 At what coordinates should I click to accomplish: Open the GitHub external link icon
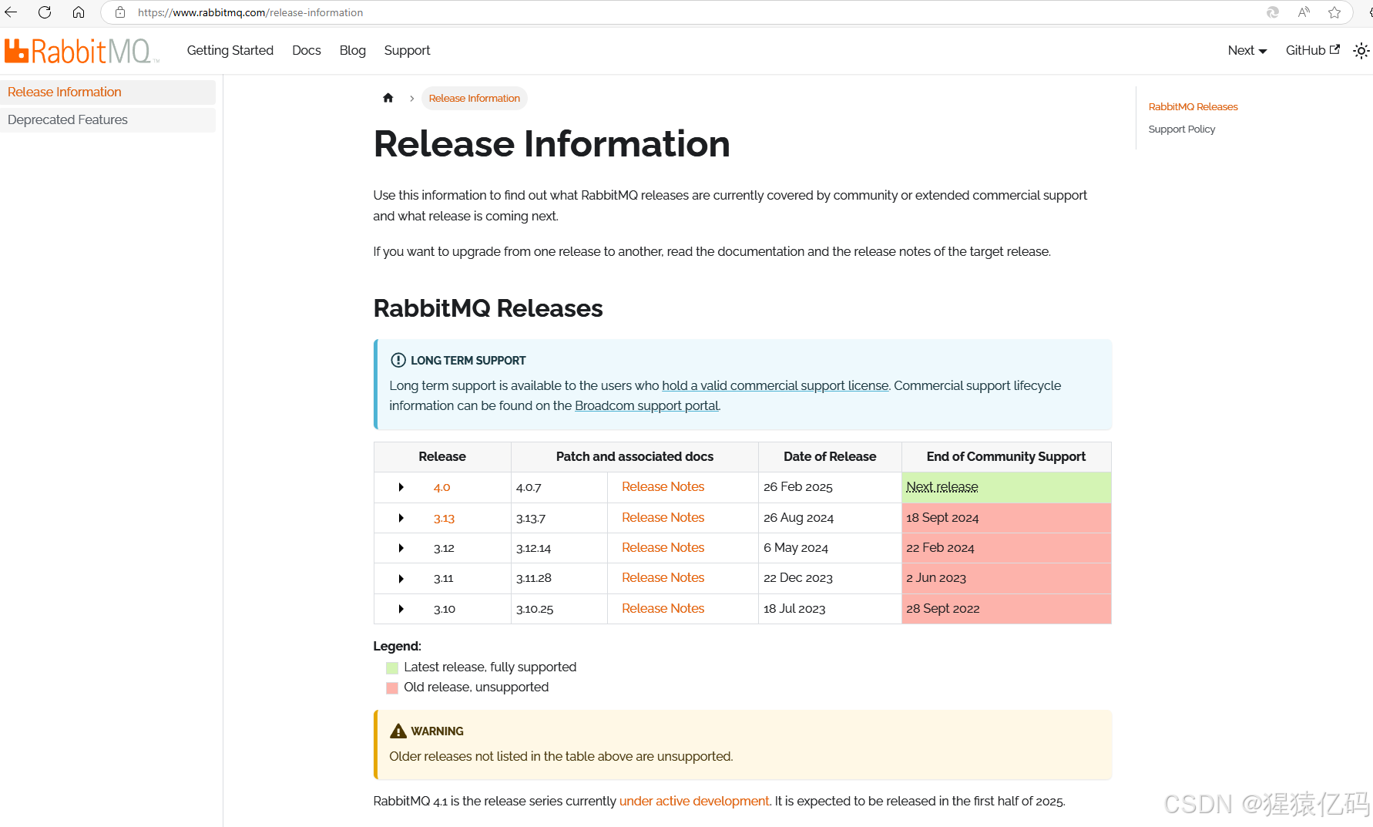point(1334,49)
